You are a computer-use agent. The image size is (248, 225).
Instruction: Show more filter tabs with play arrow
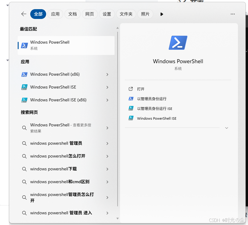pos(162,14)
